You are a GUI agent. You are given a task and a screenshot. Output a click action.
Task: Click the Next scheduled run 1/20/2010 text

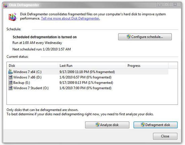coord(41,49)
